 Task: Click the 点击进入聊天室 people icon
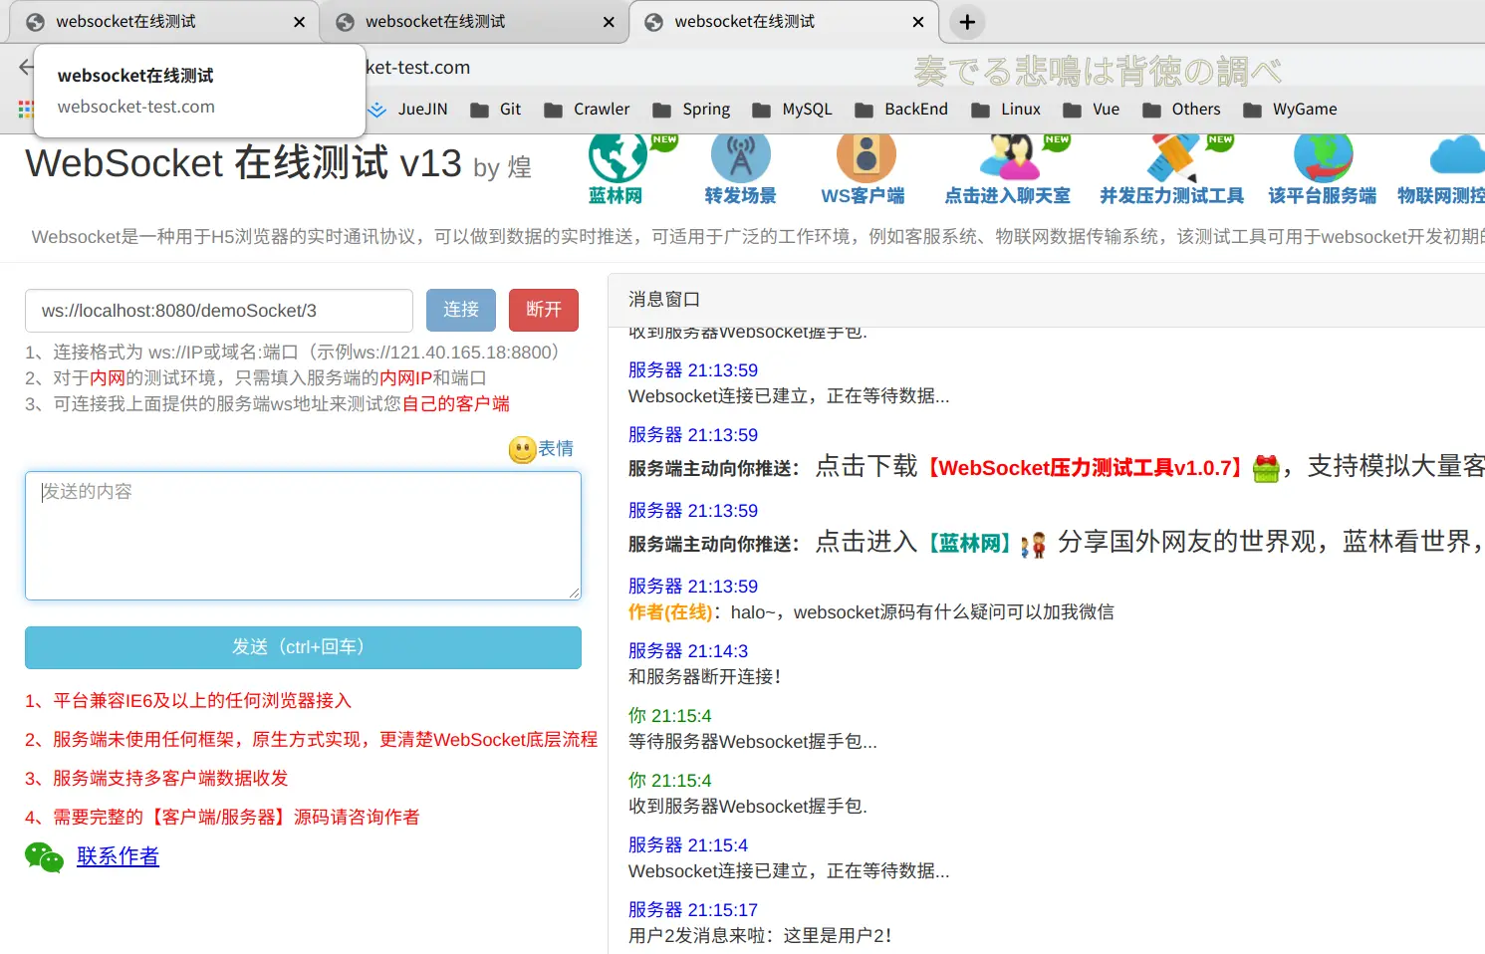1009,157
